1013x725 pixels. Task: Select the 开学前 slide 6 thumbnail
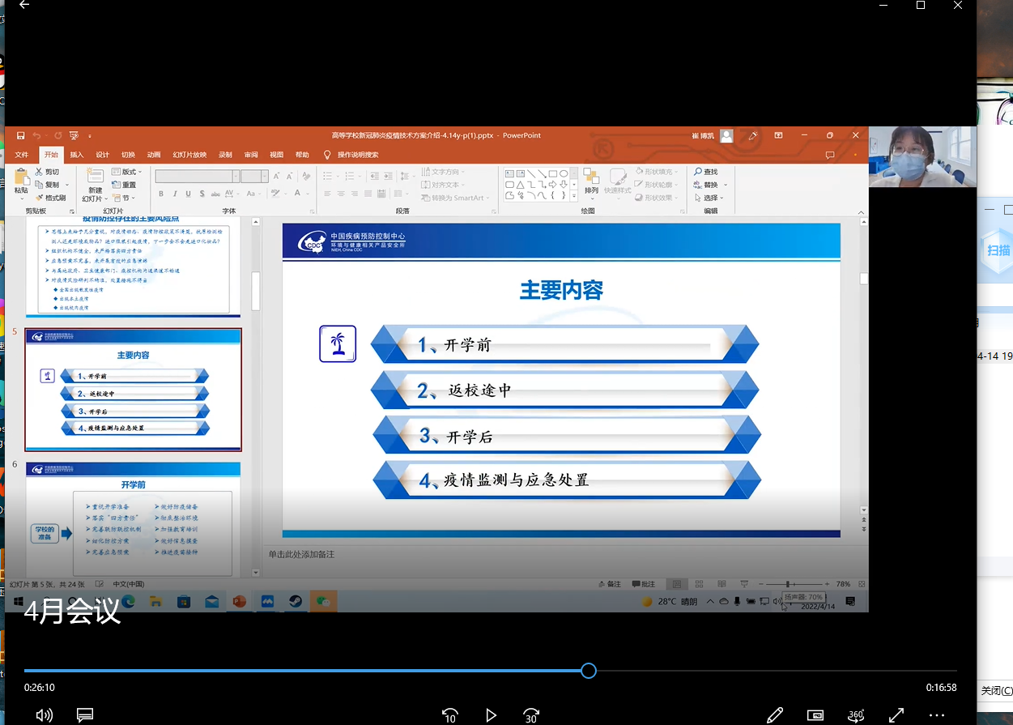pyautogui.click(x=133, y=518)
